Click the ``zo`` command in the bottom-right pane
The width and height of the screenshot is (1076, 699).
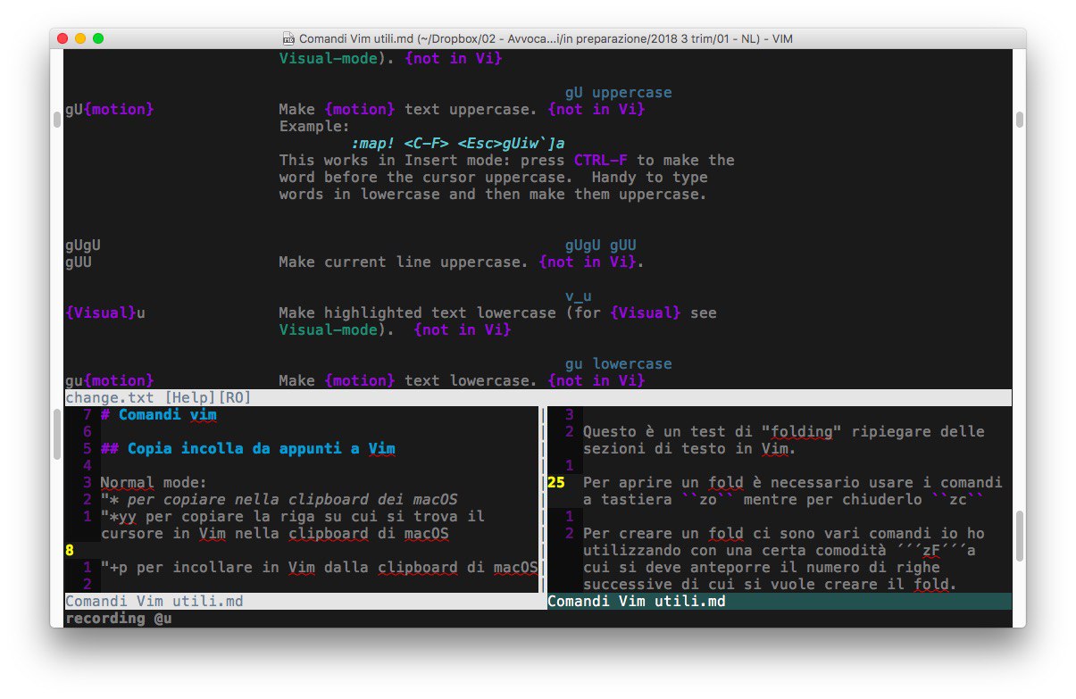pos(708,500)
